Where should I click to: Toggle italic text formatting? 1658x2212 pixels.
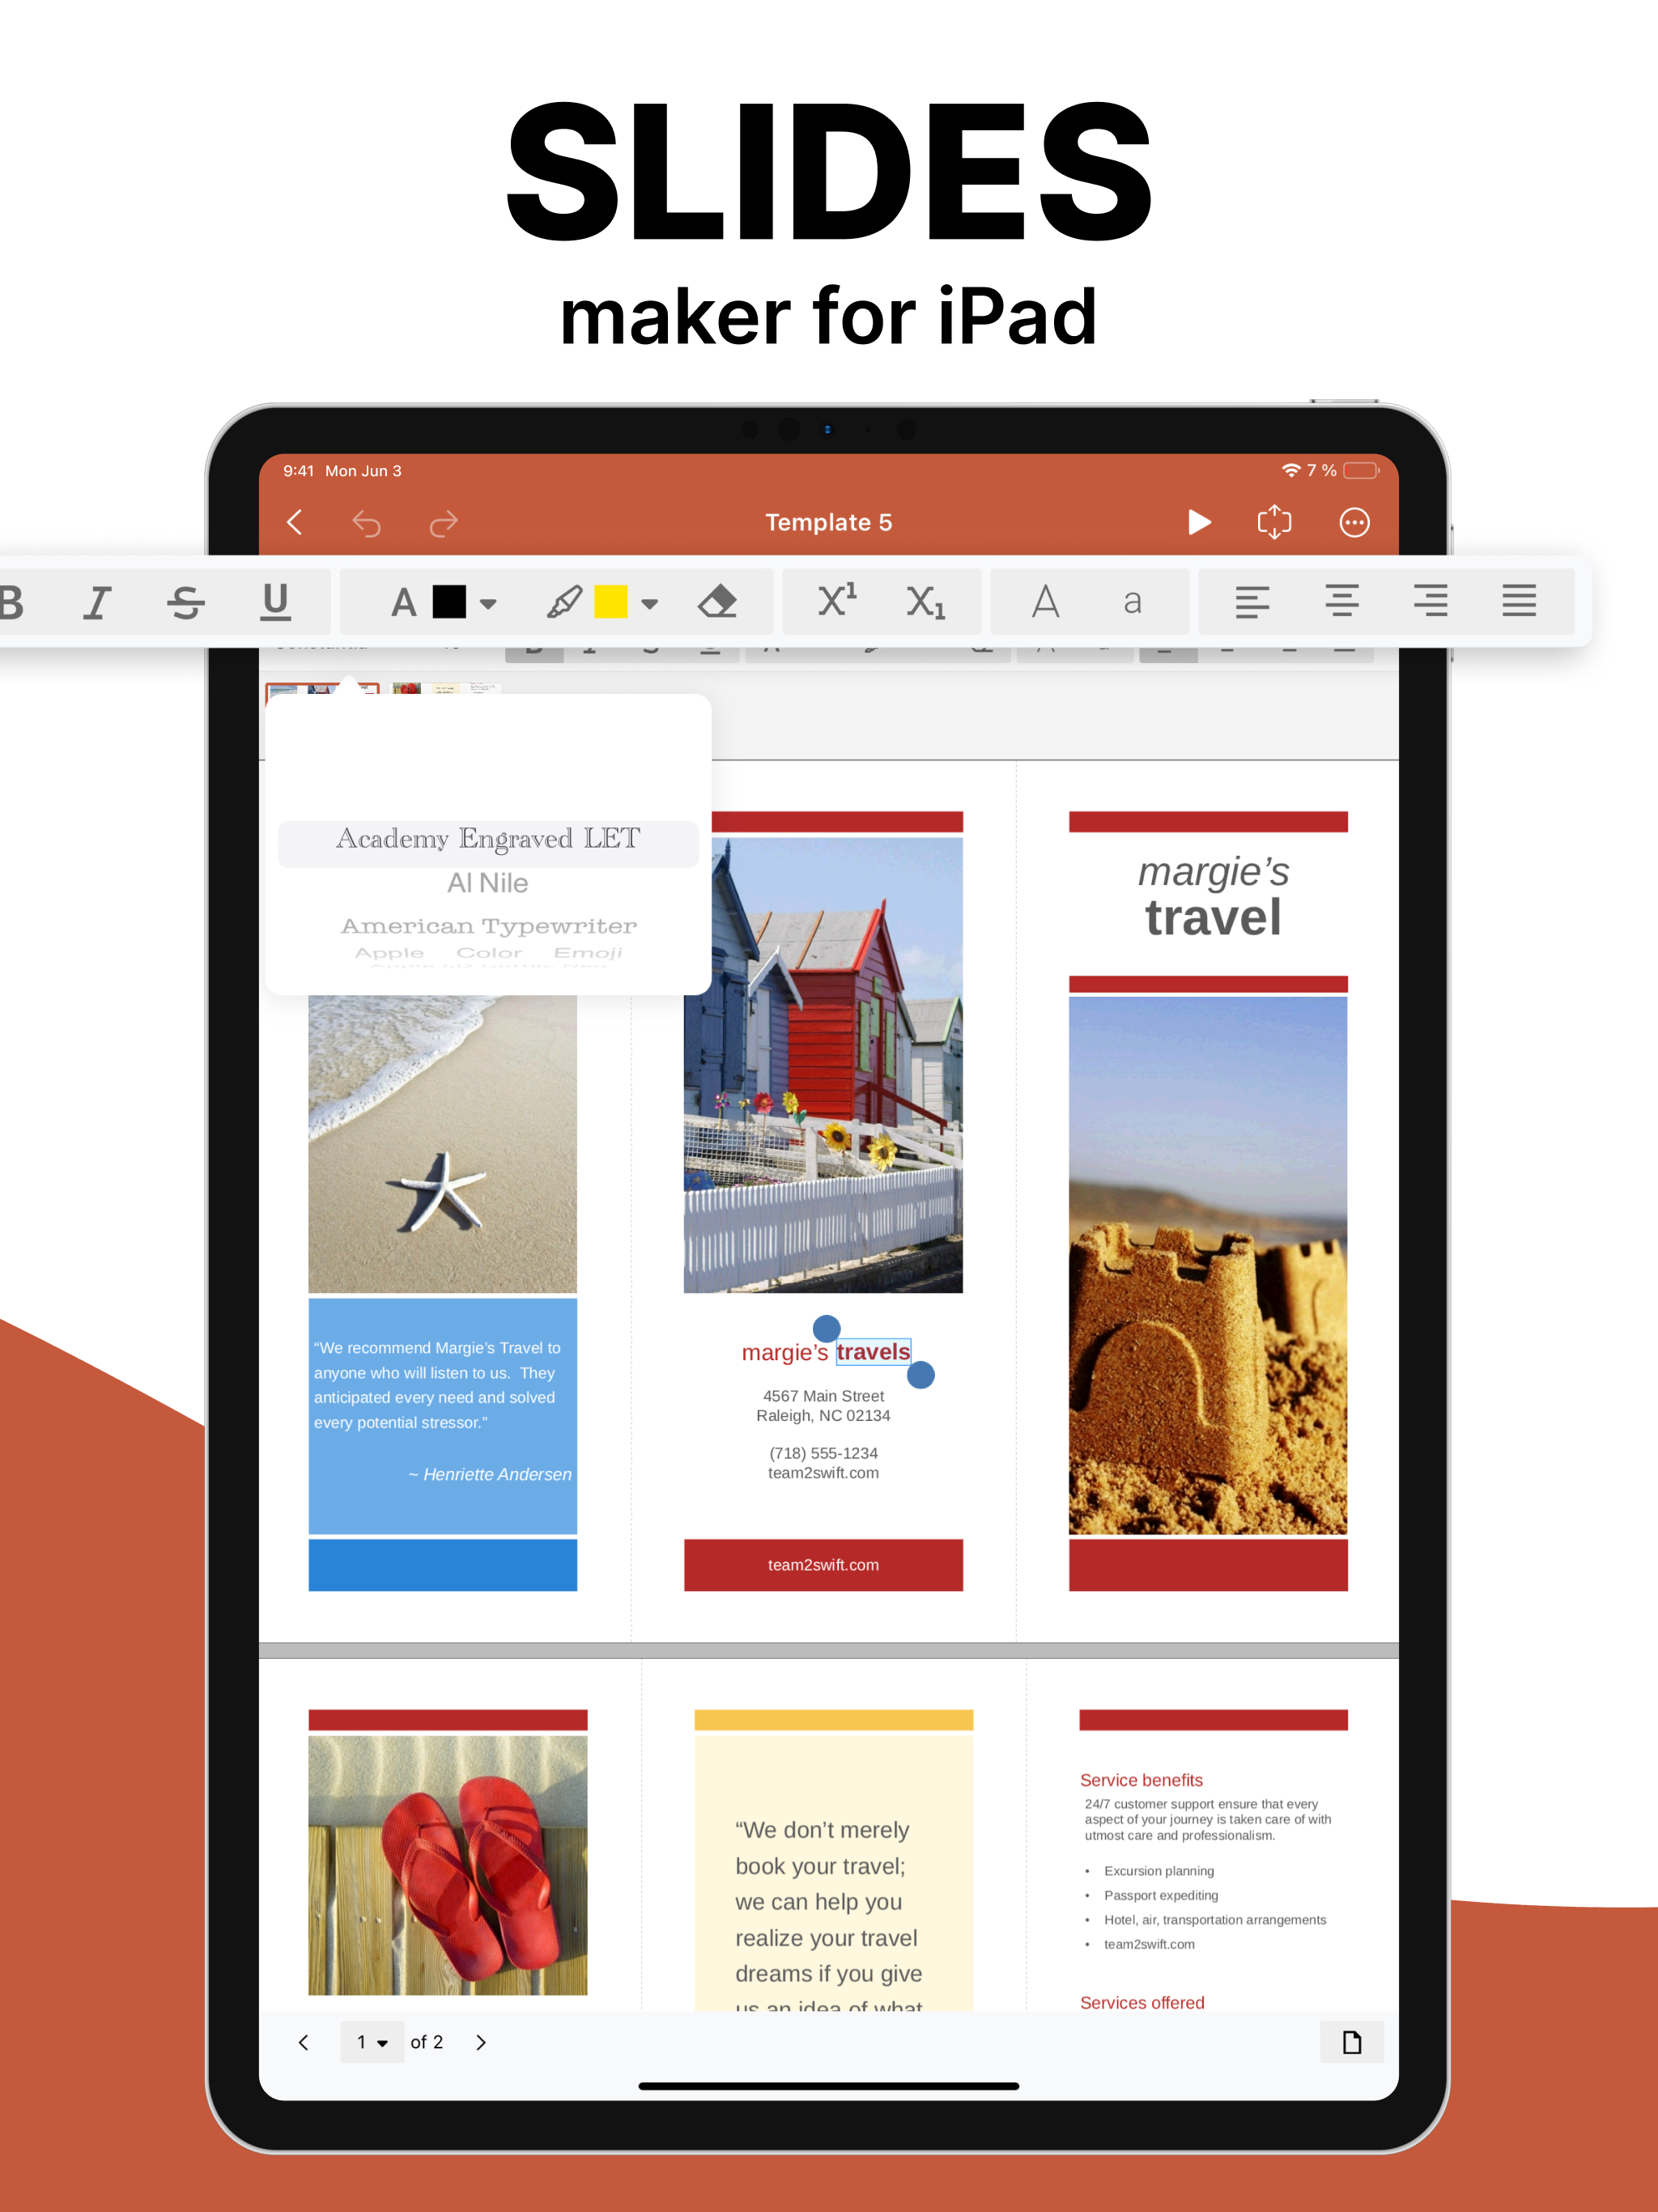pyautogui.click(x=97, y=602)
